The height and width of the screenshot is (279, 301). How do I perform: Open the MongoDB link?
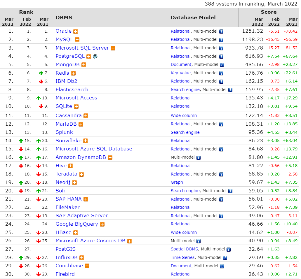[67, 65]
